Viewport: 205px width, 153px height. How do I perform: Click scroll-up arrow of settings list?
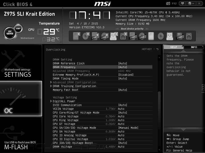click(x=159, y=57)
